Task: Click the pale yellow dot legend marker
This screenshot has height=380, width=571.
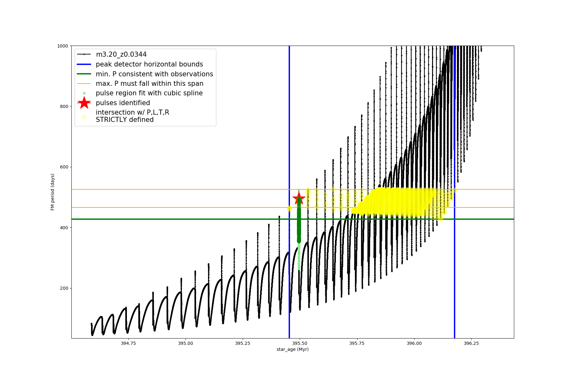Action: [x=84, y=117]
